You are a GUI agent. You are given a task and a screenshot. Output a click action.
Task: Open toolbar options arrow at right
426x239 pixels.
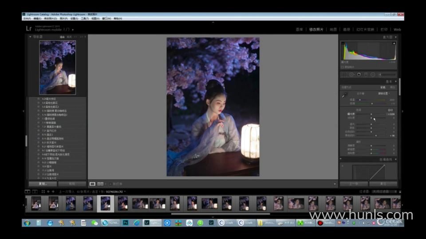(x=335, y=184)
